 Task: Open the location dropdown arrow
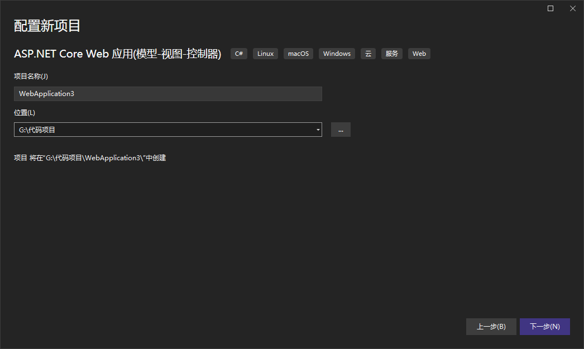tap(318, 130)
